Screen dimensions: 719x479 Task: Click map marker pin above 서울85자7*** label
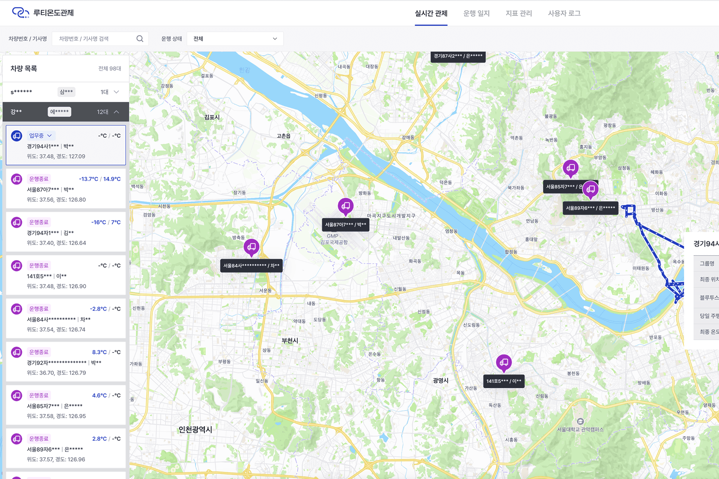click(571, 169)
